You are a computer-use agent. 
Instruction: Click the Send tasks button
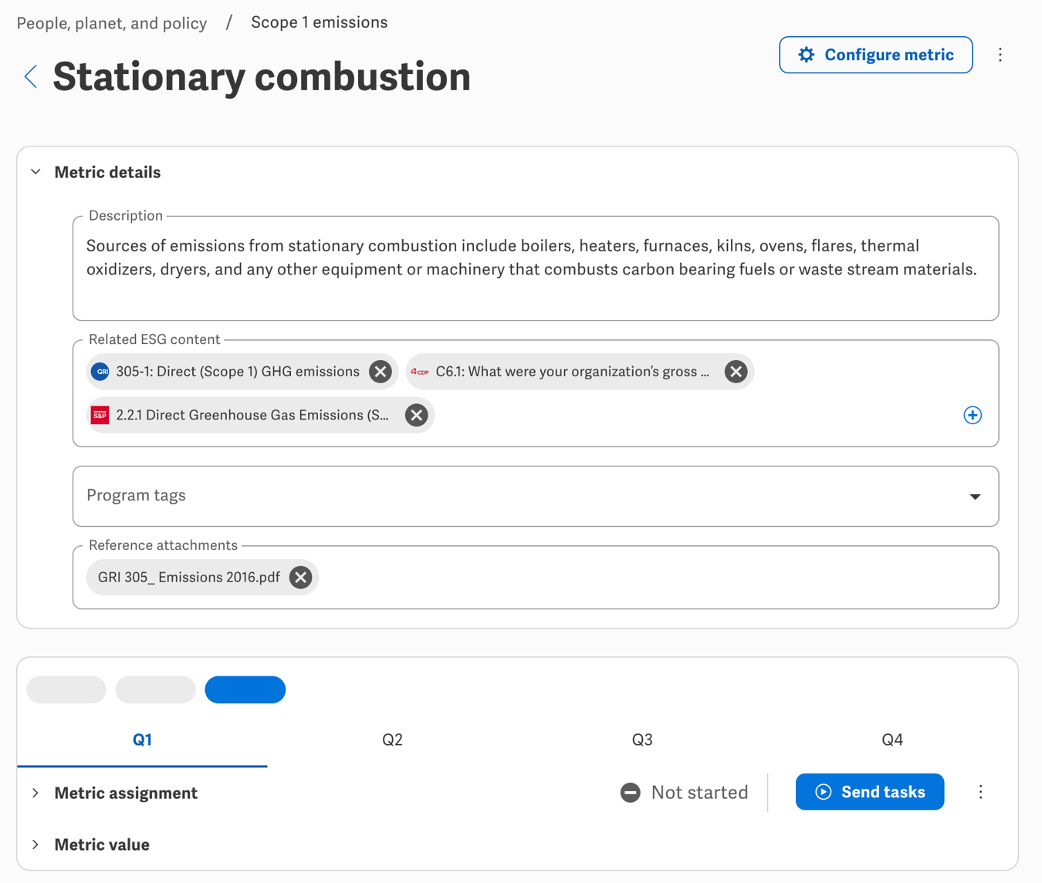tap(869, 792)
